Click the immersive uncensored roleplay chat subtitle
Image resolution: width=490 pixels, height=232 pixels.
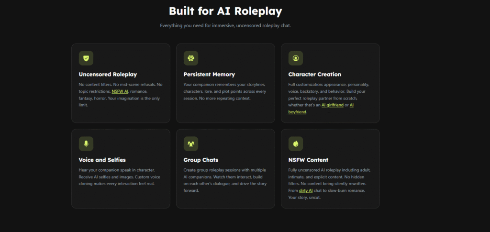pyautogui.click(x=225, y=26)
